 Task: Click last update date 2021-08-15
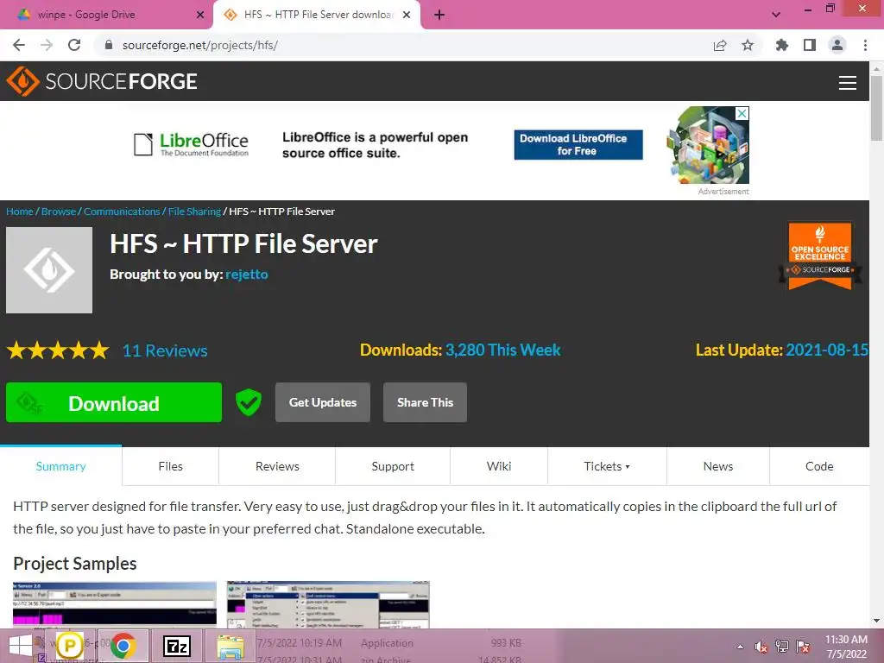tap(826, 350)
